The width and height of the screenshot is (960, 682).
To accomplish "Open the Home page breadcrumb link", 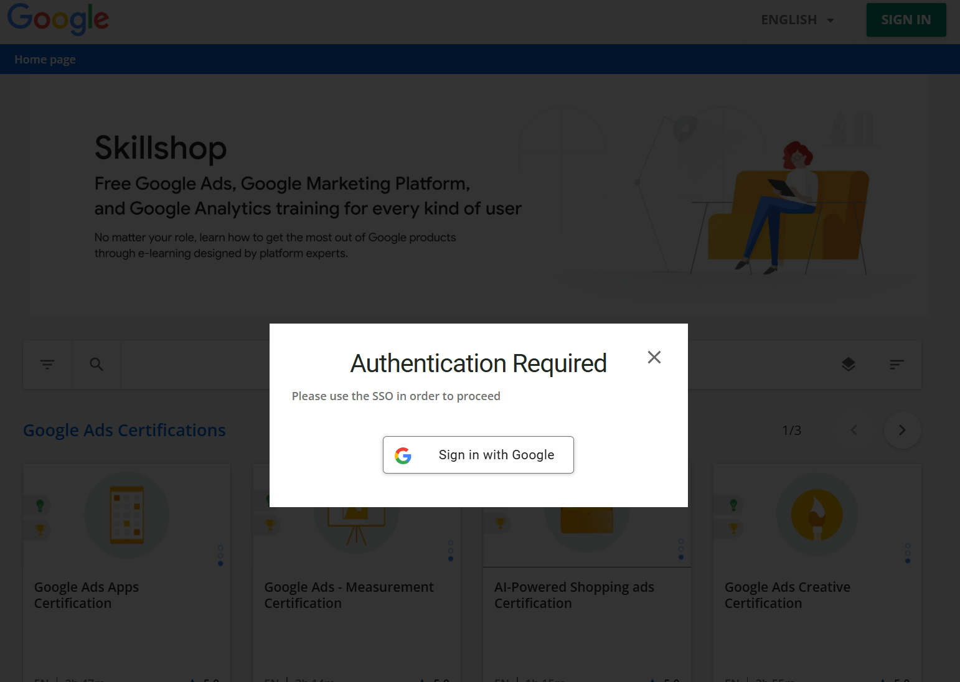I will (x=45, y=60).
